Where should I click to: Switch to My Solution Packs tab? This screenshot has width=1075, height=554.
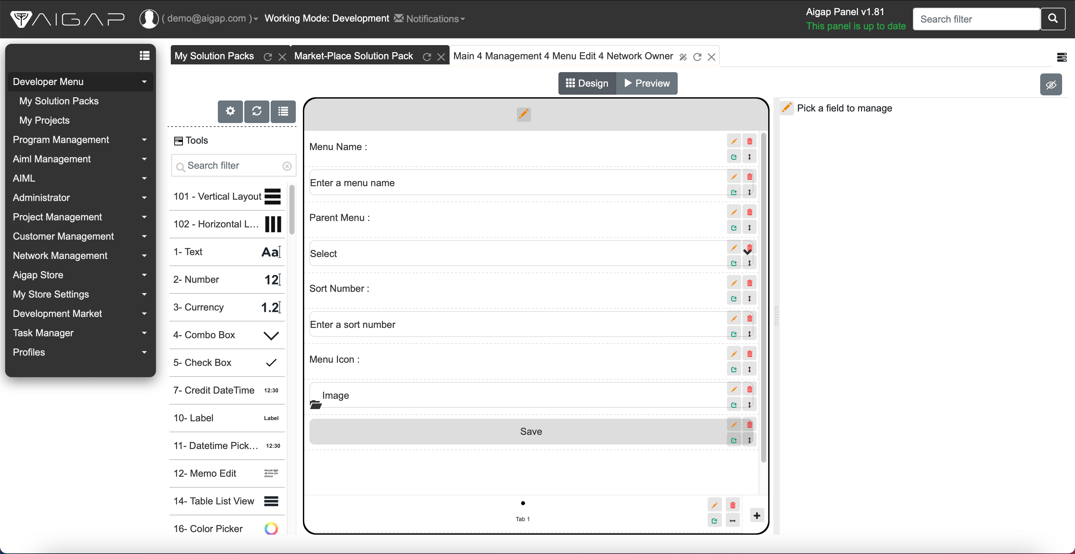point(214,56)
